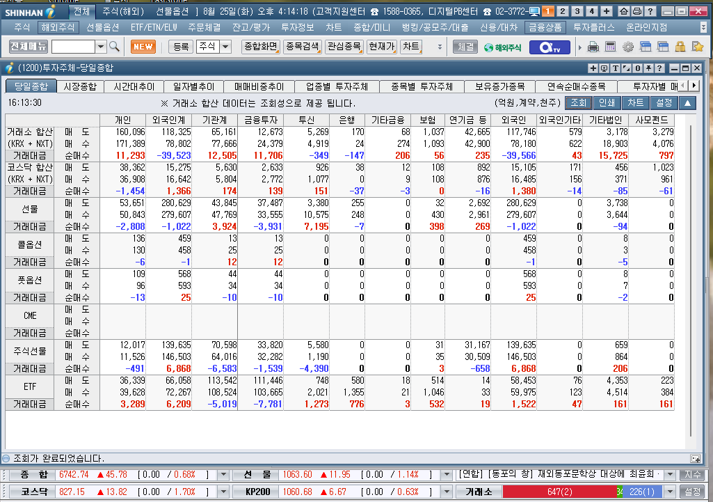Click the question mark in panel header
This screenshot has width=713, height=502.
[x=660, y=68]
